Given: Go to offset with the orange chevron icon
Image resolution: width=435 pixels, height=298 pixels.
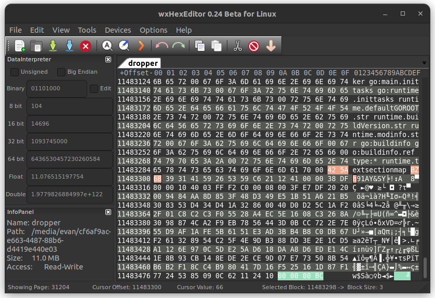Looking at the screenshot, I should click(x=141, y=46).
